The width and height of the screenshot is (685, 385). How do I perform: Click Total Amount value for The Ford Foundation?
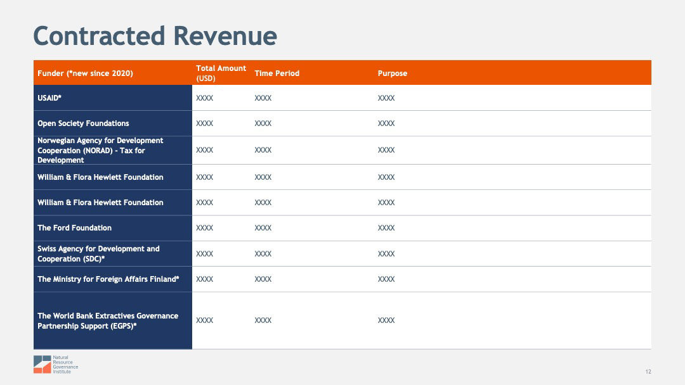click(204, 228)
